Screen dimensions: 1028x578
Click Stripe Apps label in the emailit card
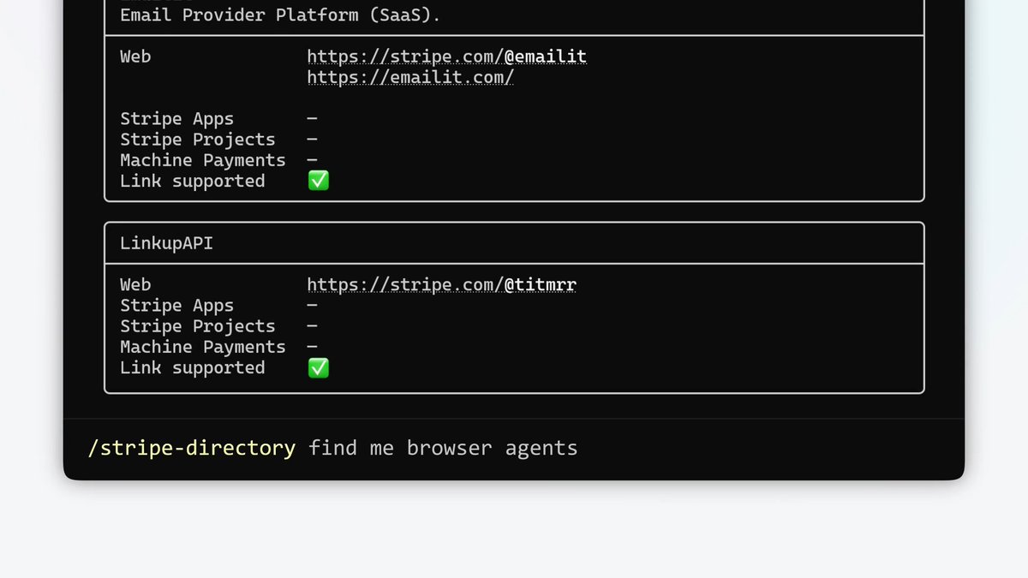[176, 119]
